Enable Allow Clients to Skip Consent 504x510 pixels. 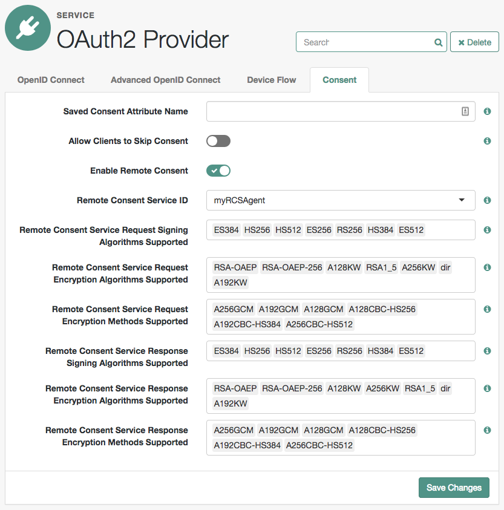click(x=218, y=140)
